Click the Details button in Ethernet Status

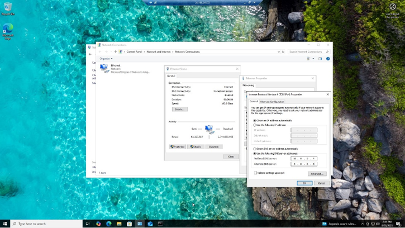coord(179,109)
